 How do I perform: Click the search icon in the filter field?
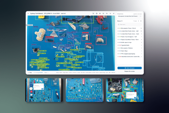[119, 24]
